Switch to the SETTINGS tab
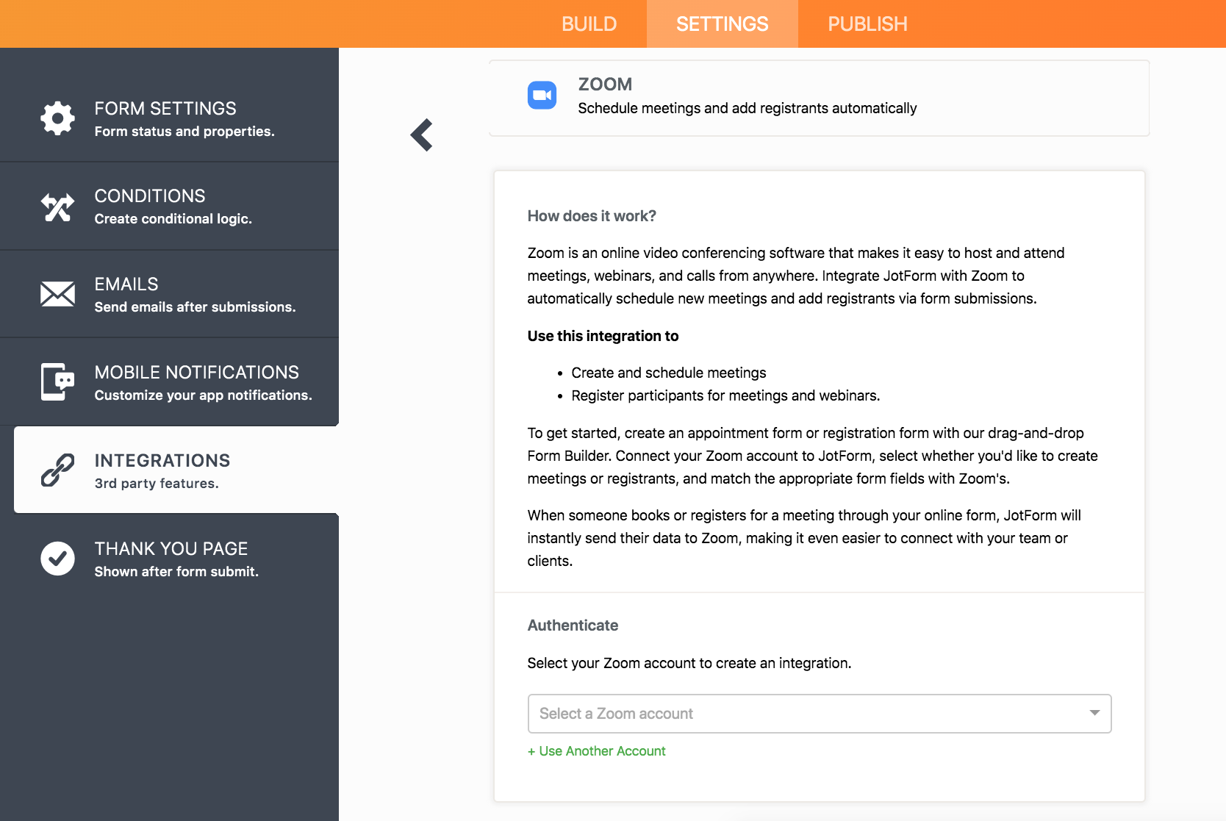 pyautogui.click(x=722, y=24)
